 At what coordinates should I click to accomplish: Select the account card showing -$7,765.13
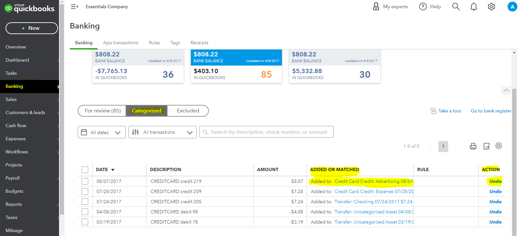138,66
